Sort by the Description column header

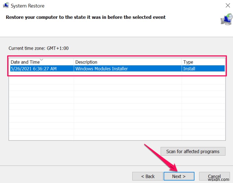point(128,62)
